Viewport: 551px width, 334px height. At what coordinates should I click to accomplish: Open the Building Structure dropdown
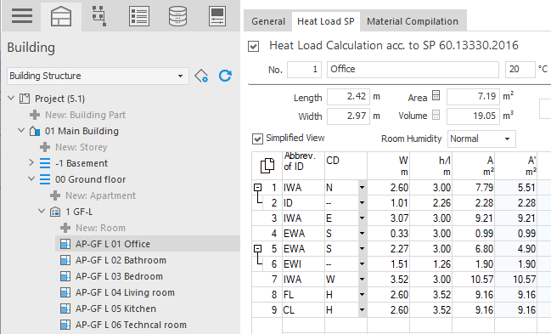click(180, 76)
